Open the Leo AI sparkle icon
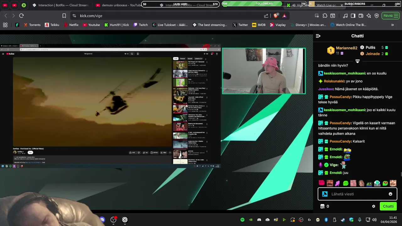The image size is (402, 226). coord(369,16)
